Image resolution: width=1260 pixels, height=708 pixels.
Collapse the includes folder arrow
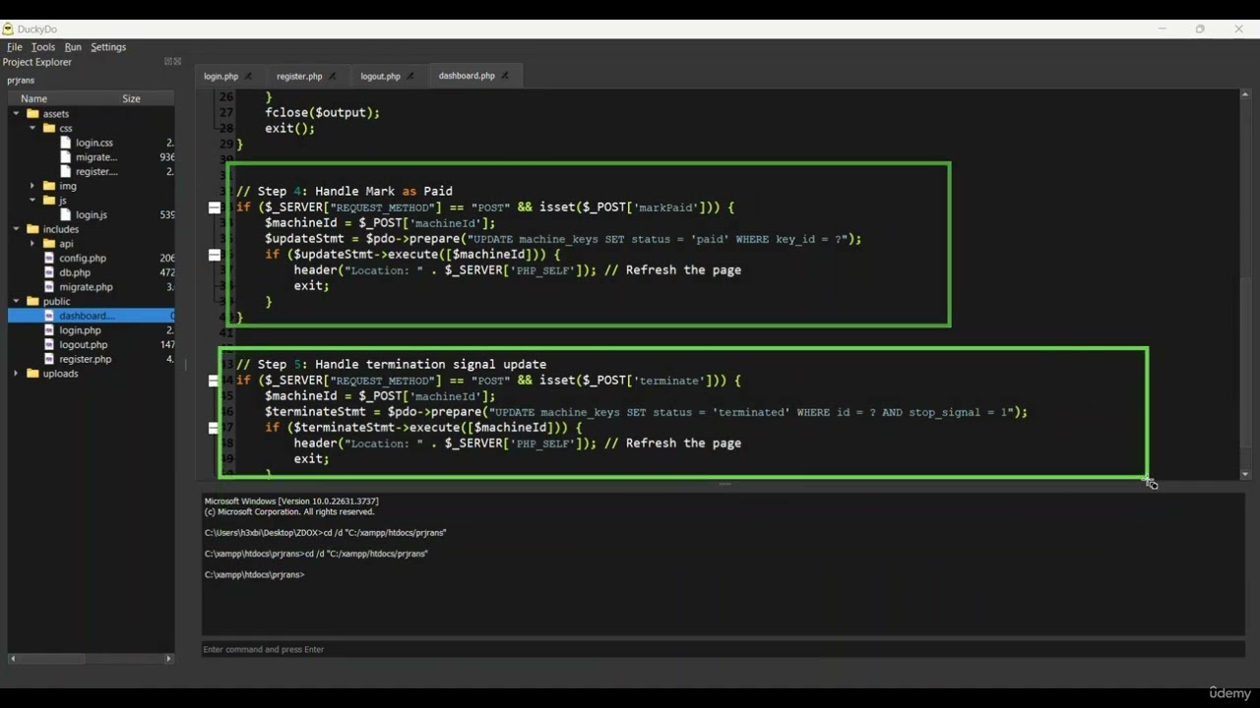[x=16, y=229]
